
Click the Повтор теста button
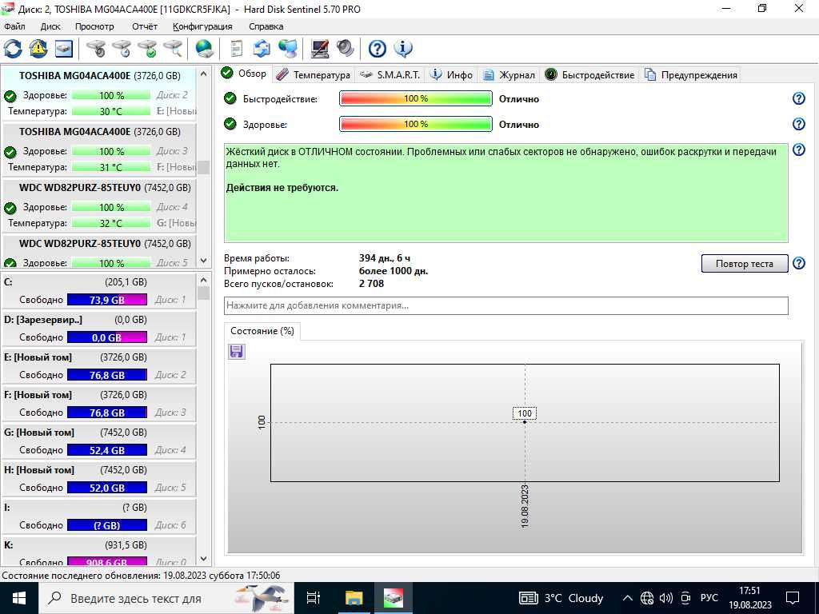click(x=744, y=264)
